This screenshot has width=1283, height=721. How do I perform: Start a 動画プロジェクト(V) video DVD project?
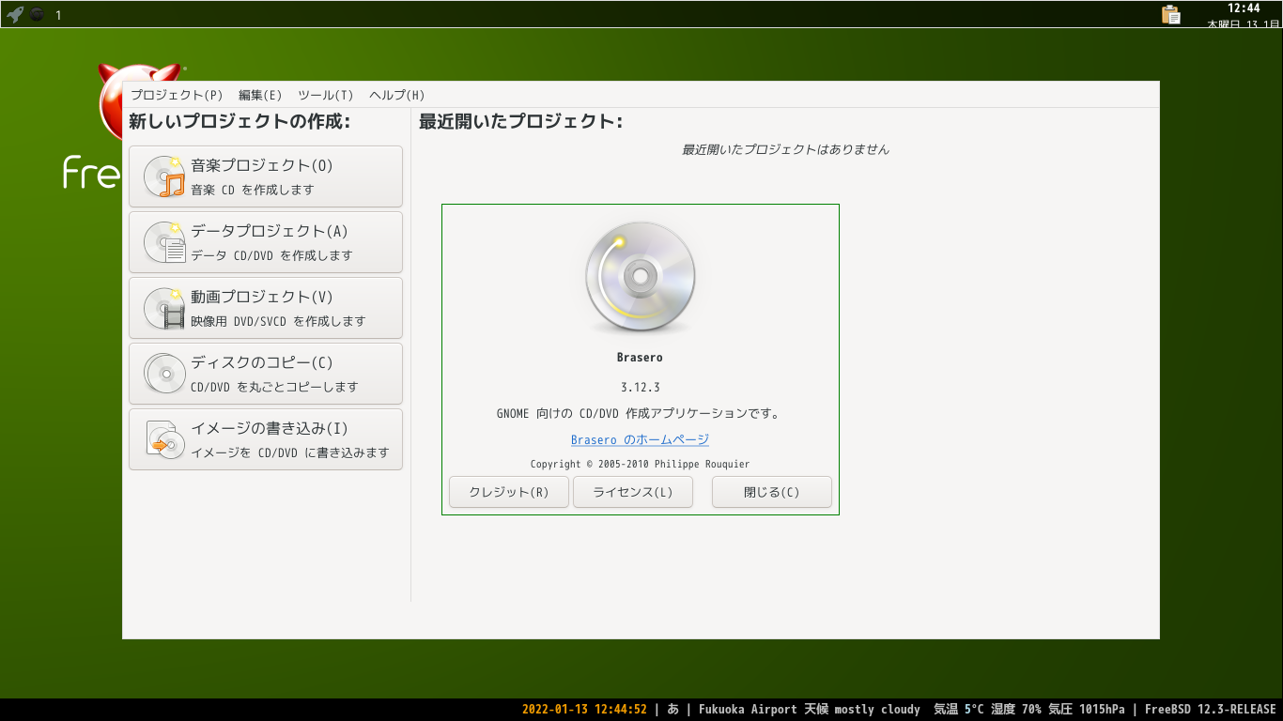pos(266,308)
